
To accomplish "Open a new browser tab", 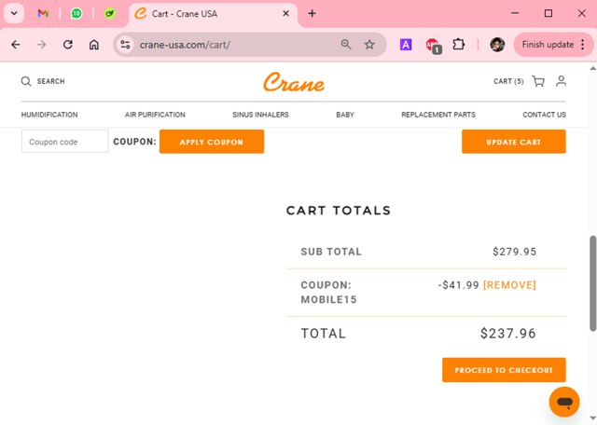I will (x=312, y=14).
